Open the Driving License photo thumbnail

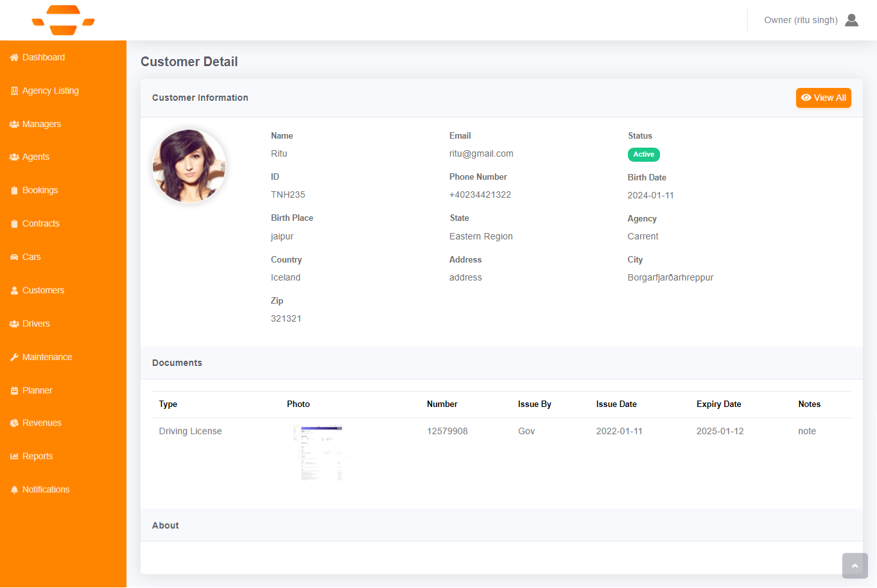[321, 453]
